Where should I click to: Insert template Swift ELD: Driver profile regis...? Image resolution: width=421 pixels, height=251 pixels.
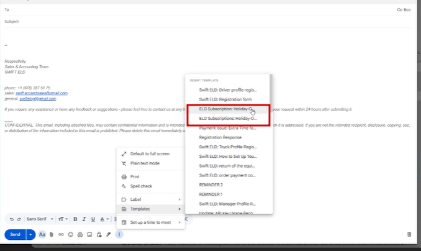point(228,90)
